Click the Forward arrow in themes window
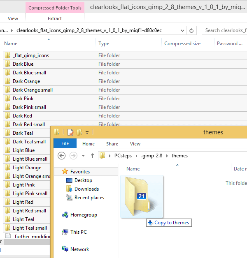 (x=73, y=156)
